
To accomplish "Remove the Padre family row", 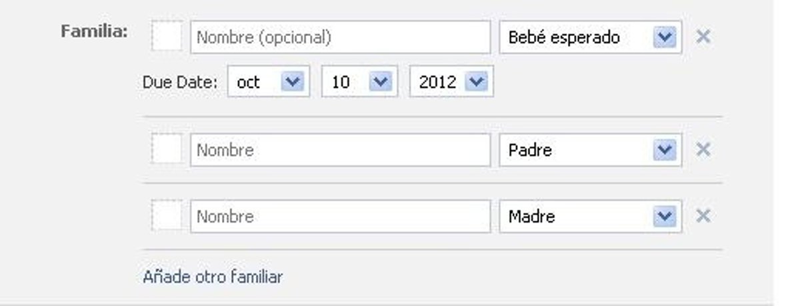I will click(703, 150).
